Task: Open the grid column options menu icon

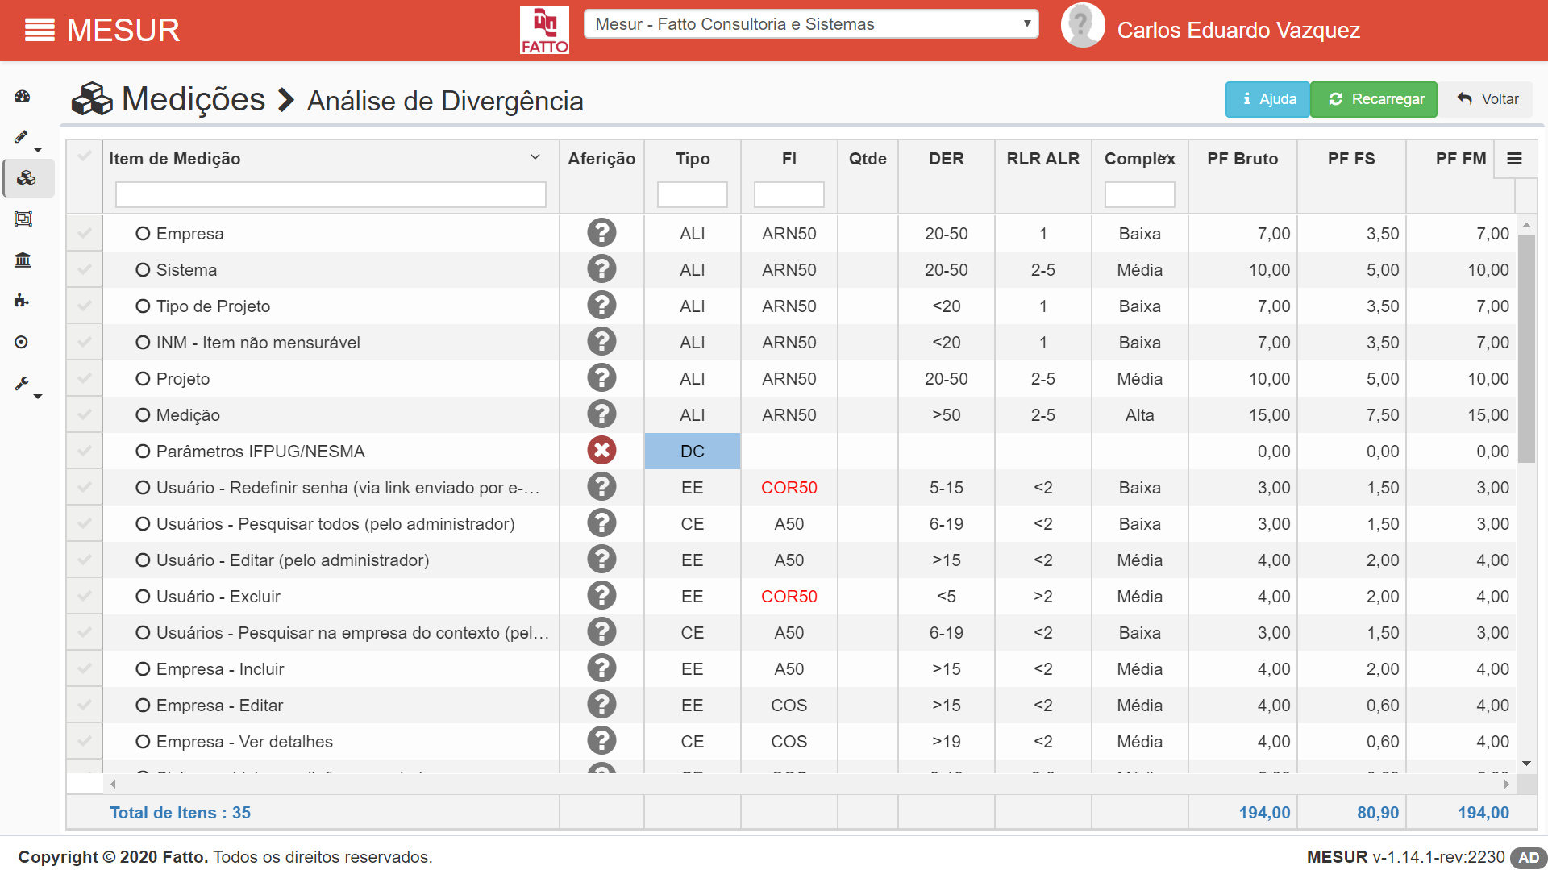Action: point(1515,159)
